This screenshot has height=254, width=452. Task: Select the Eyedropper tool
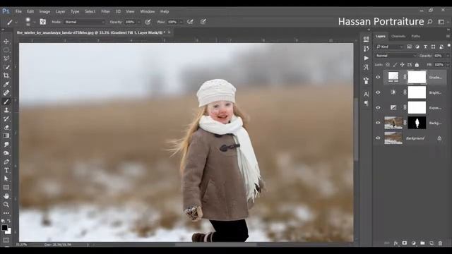pyautogui.click(x=6, y=84)
